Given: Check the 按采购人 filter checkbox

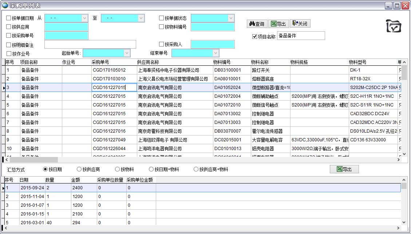Looking at the screenshot, I should click(161, 44).
